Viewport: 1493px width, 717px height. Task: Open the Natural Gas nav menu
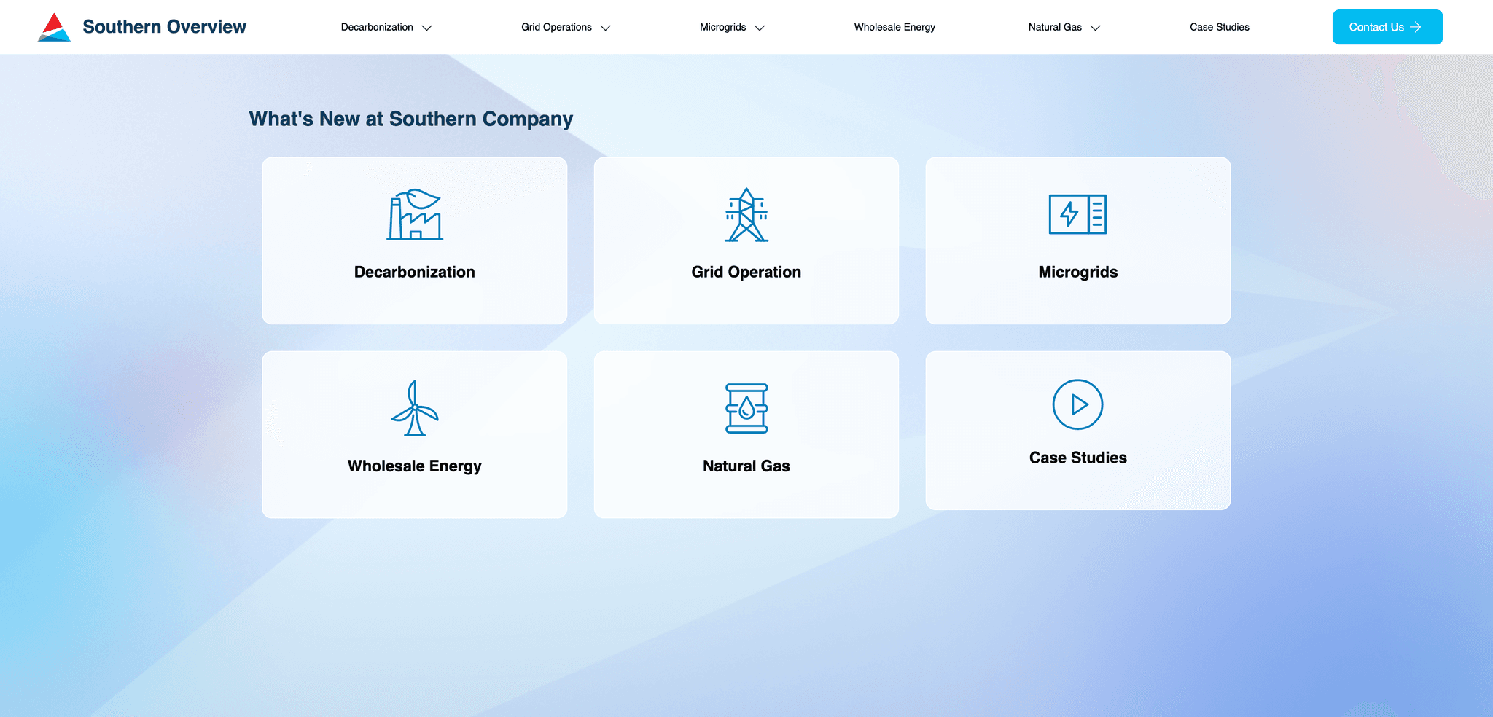(x=1055, y=27)
